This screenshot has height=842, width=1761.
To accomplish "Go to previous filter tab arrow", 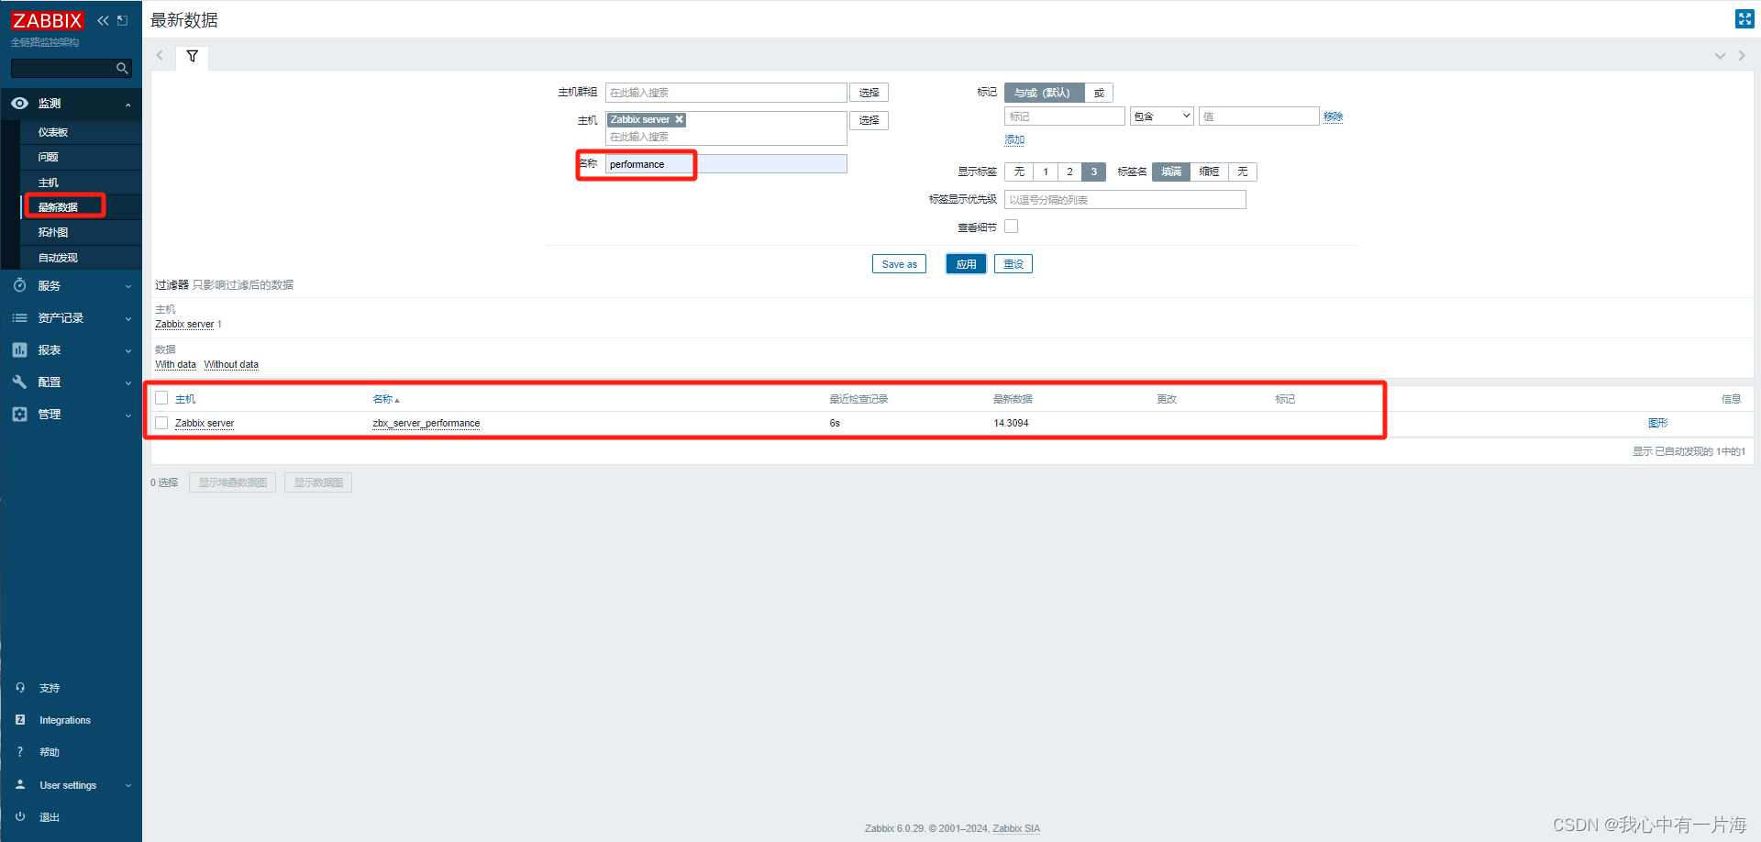I will [x=160, y=56].
